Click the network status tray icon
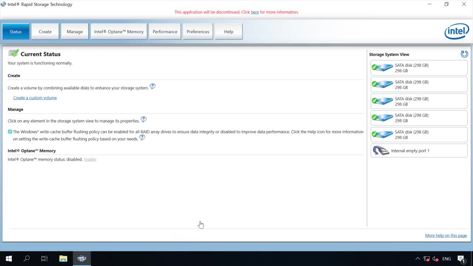Screen dimensions: 473x266 [427, 259]
